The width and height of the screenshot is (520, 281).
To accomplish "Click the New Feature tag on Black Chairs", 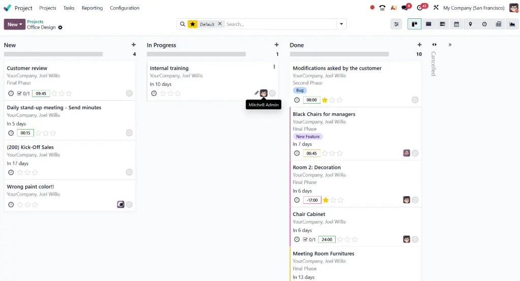I will [308, 136].
